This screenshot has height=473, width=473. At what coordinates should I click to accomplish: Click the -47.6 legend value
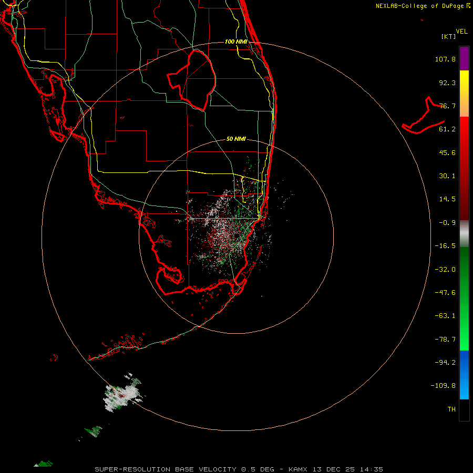click(x=445, y=293)
